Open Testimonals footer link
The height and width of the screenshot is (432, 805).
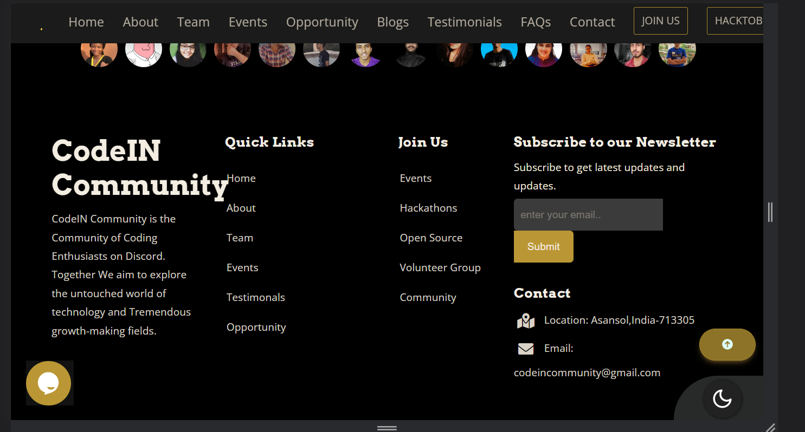click(256, 297)
